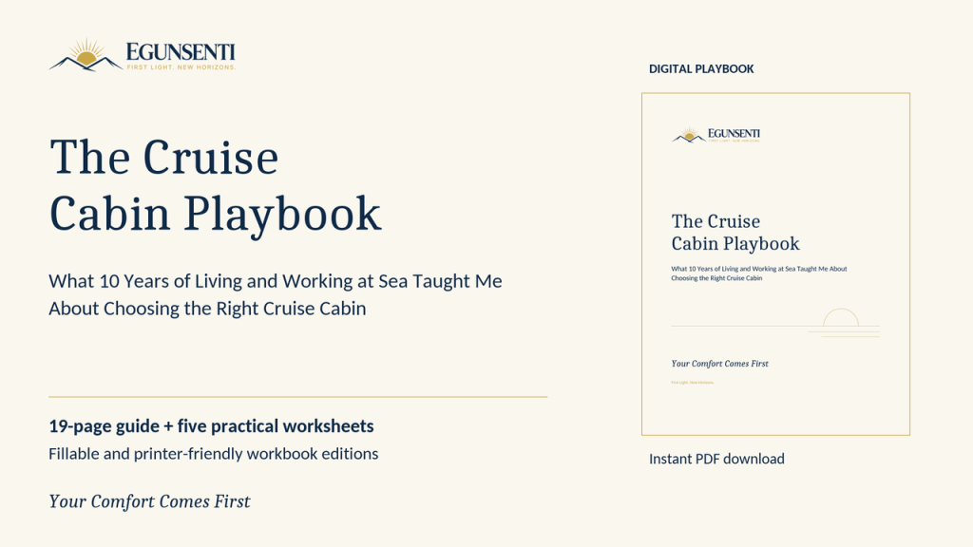Click the large italic 'Your Comfort Comes First' tagline
The image size is (973, 547).
point(149,501)
